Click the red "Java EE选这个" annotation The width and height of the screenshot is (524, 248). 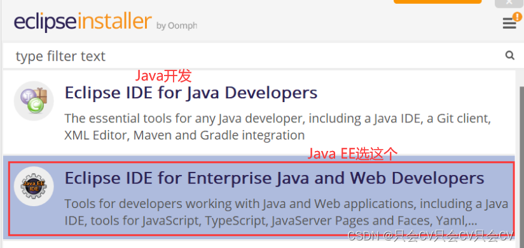point(352,154)
